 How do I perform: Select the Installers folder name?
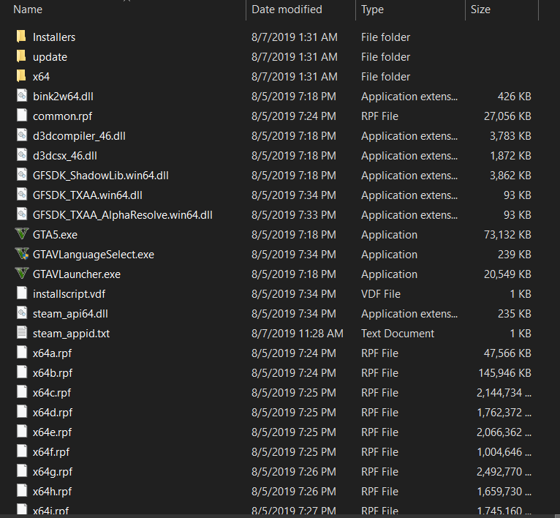pos(54,37)
